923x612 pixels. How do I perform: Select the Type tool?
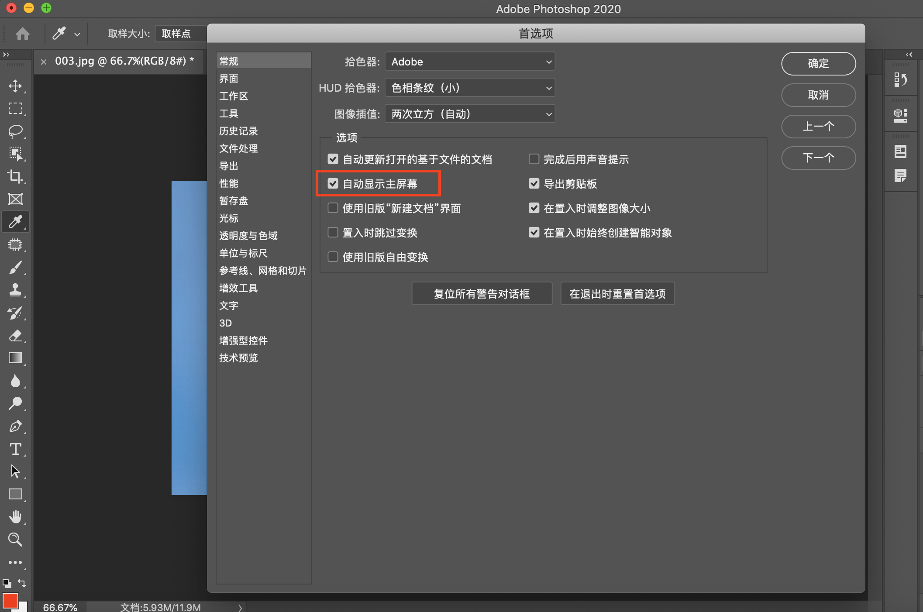click(15, 449)
